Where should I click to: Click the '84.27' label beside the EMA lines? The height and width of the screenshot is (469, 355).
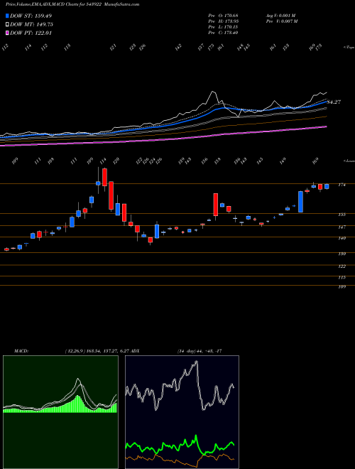334,102
